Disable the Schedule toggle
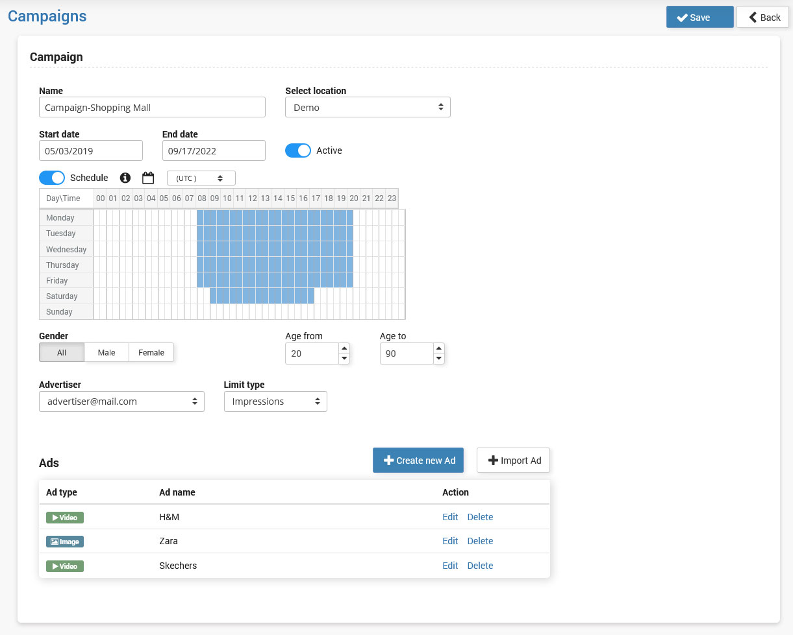Viewport: 793px width, 635px height. (x=52, y=178)
